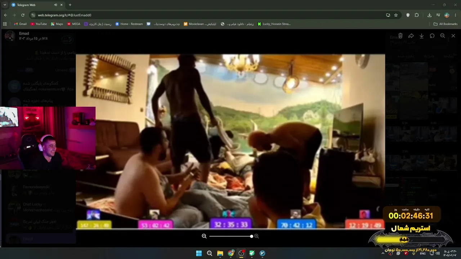Open the Gmail bookmark
Screen dimensions: 461x259
(20, 24)
